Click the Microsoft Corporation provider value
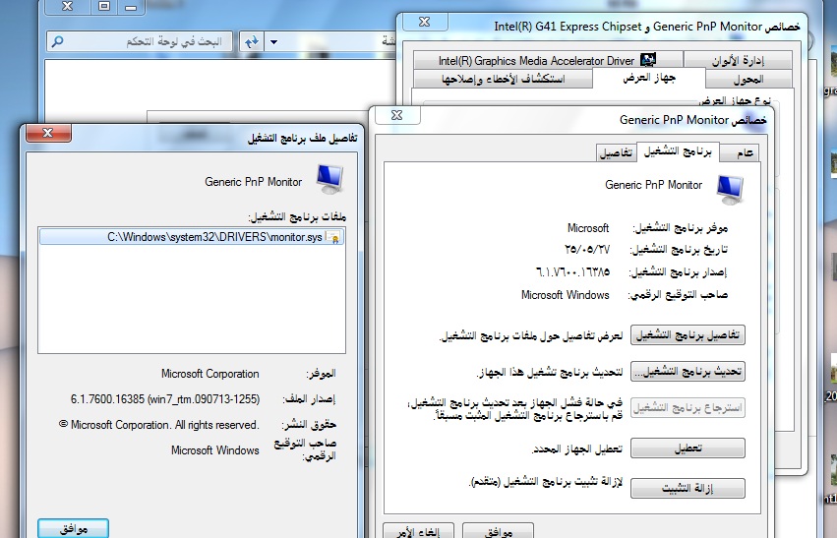The width and height of the screenshot is (837, 538). coord(210,374)
